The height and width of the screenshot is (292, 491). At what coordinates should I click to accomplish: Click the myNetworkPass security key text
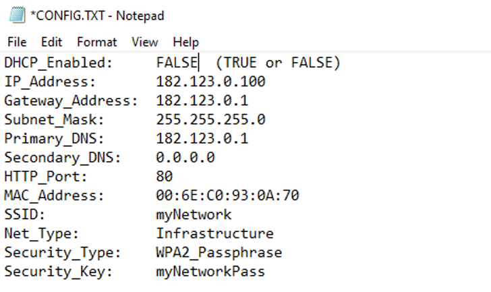point(210,272)
